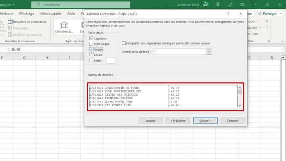
Task: Click the account avatar icon
Action: (206, 4)
